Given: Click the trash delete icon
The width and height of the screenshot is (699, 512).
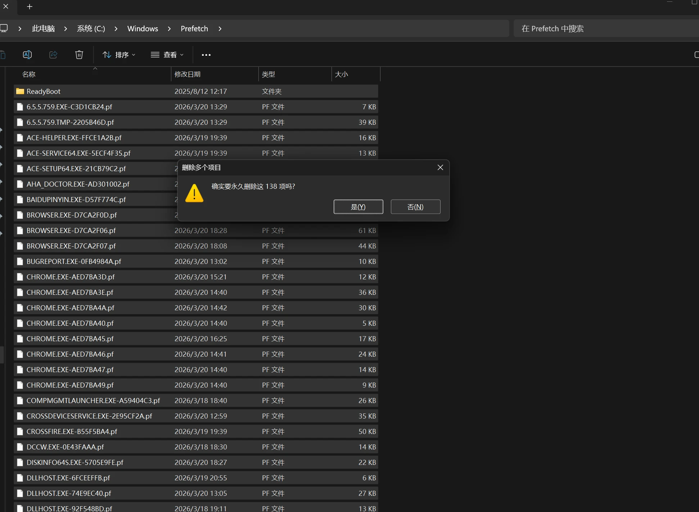Looking at the screenshot, I should tap(79, 55).
